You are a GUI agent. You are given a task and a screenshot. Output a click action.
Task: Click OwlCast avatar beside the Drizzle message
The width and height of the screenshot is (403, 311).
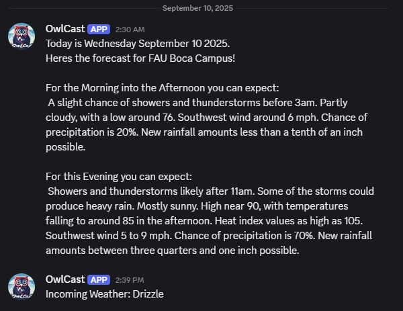[21, 286]
